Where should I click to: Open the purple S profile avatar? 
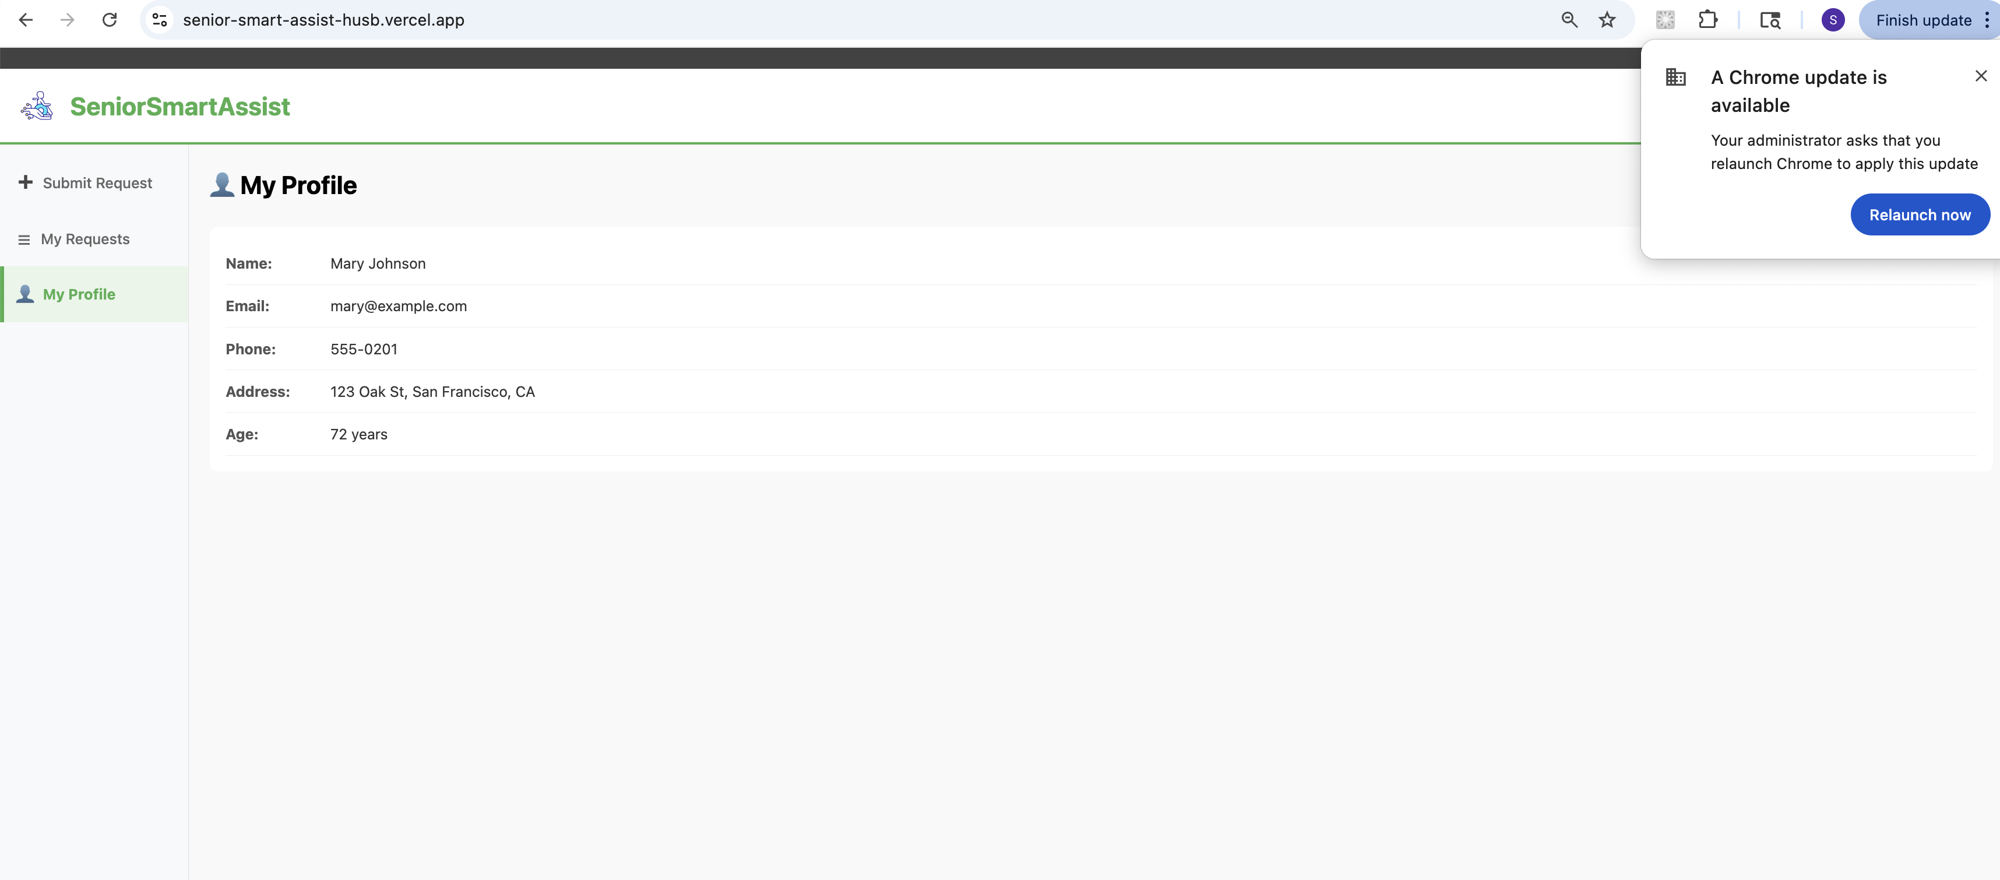(x=1833, y=20)
